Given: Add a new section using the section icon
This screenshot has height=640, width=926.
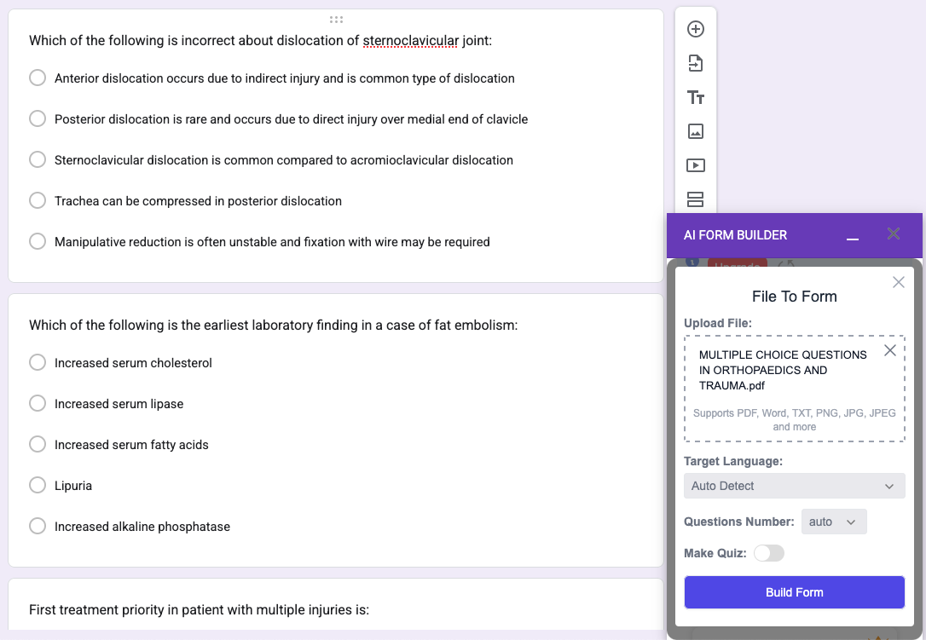Looking at the screenshot, I should coord(695,199).
